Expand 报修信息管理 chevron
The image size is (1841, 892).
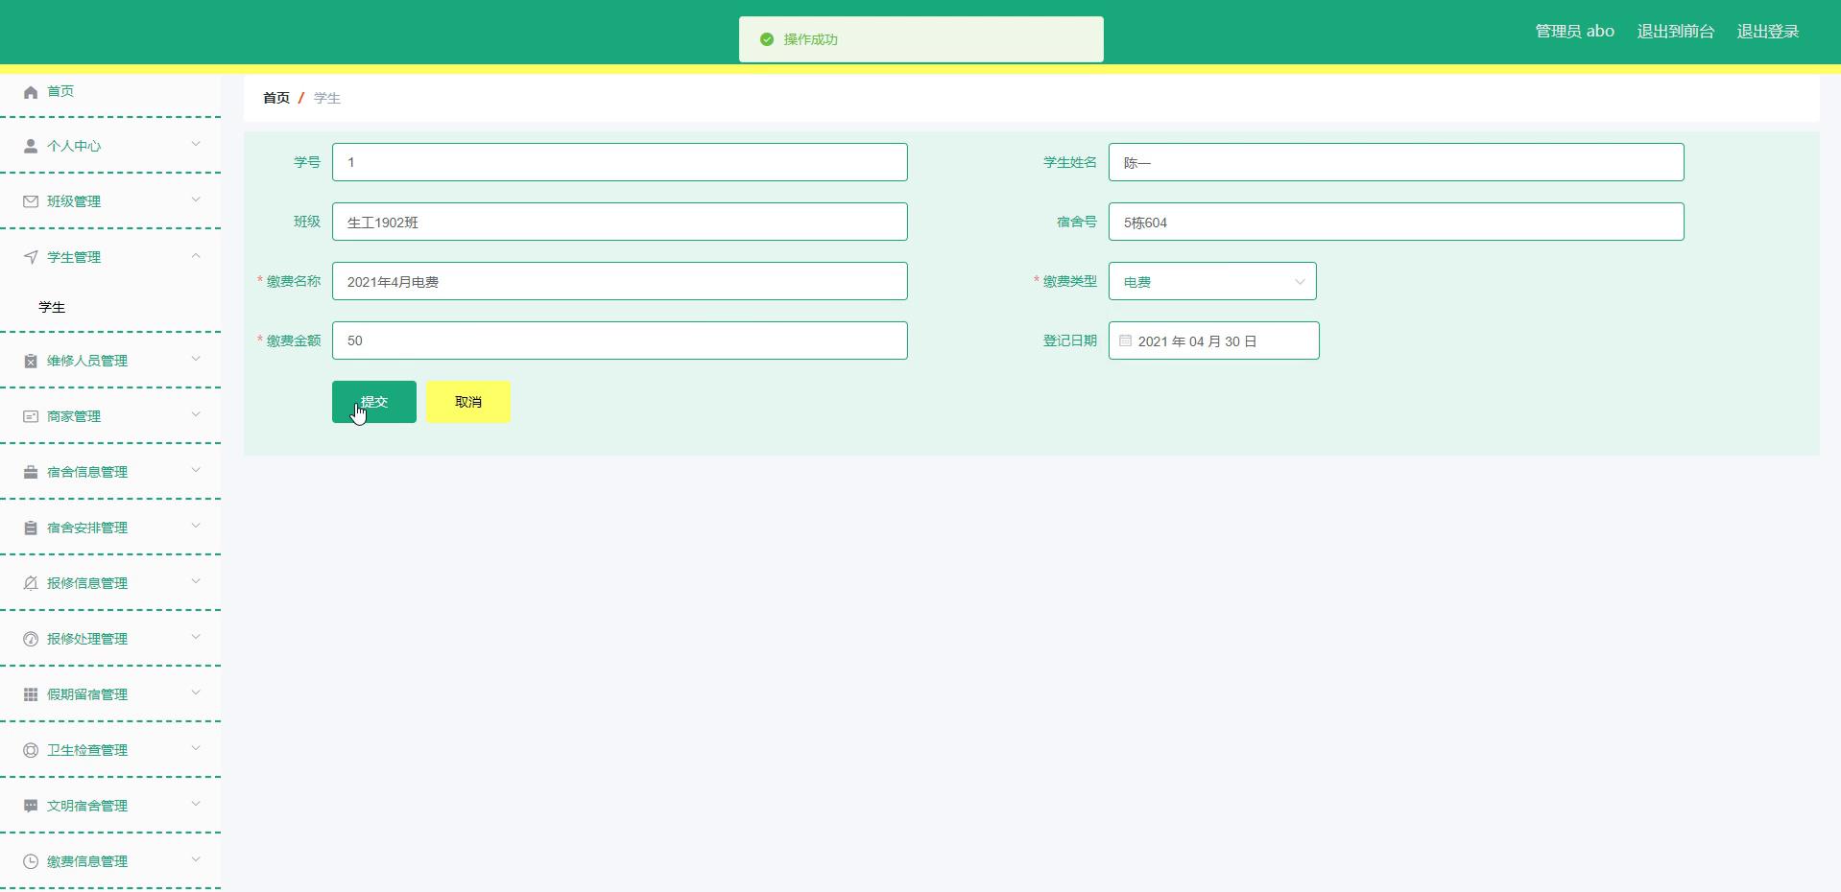pyautogui.click(x=196, y=581)
